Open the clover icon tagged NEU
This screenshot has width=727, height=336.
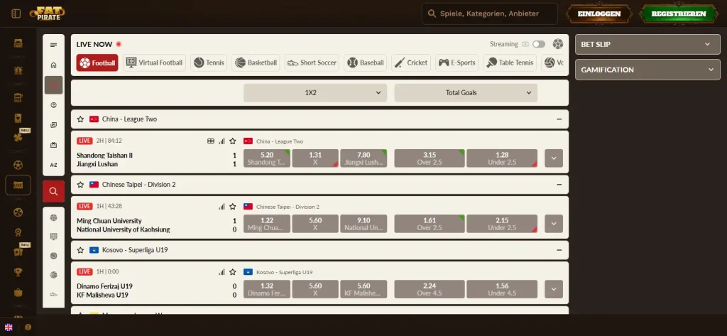tap(18, 138)
